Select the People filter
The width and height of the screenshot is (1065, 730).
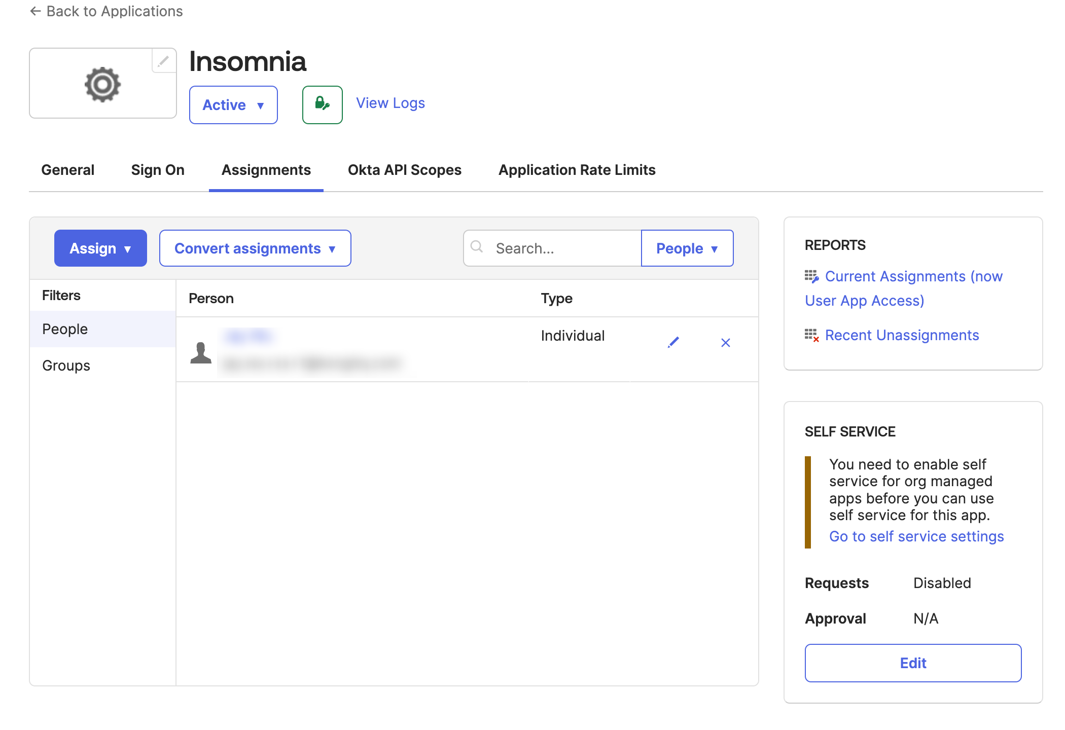(x=103, y=329)
